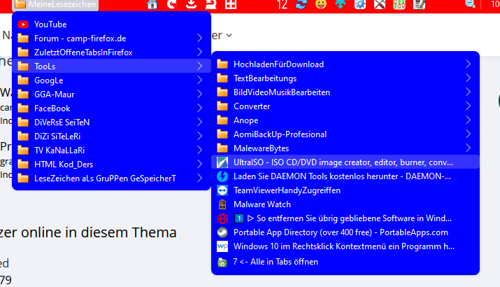Click the UltraISO bookmark favicon
Image resolution: width=500 pixels, height=287 pixels.
pos(222,162)
